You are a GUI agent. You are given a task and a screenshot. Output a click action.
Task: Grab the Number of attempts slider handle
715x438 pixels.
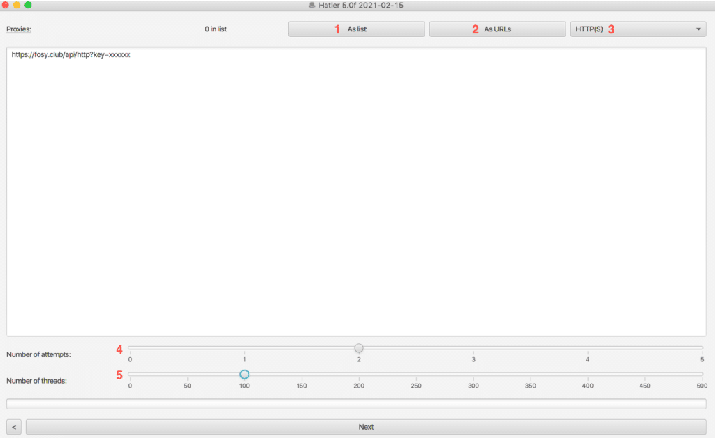(359, 347)
